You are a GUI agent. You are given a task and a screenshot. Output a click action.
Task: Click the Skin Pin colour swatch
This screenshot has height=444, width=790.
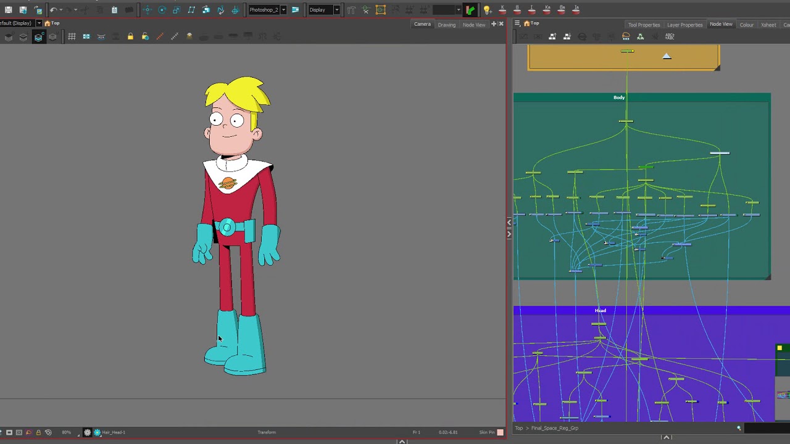point(501,432)
